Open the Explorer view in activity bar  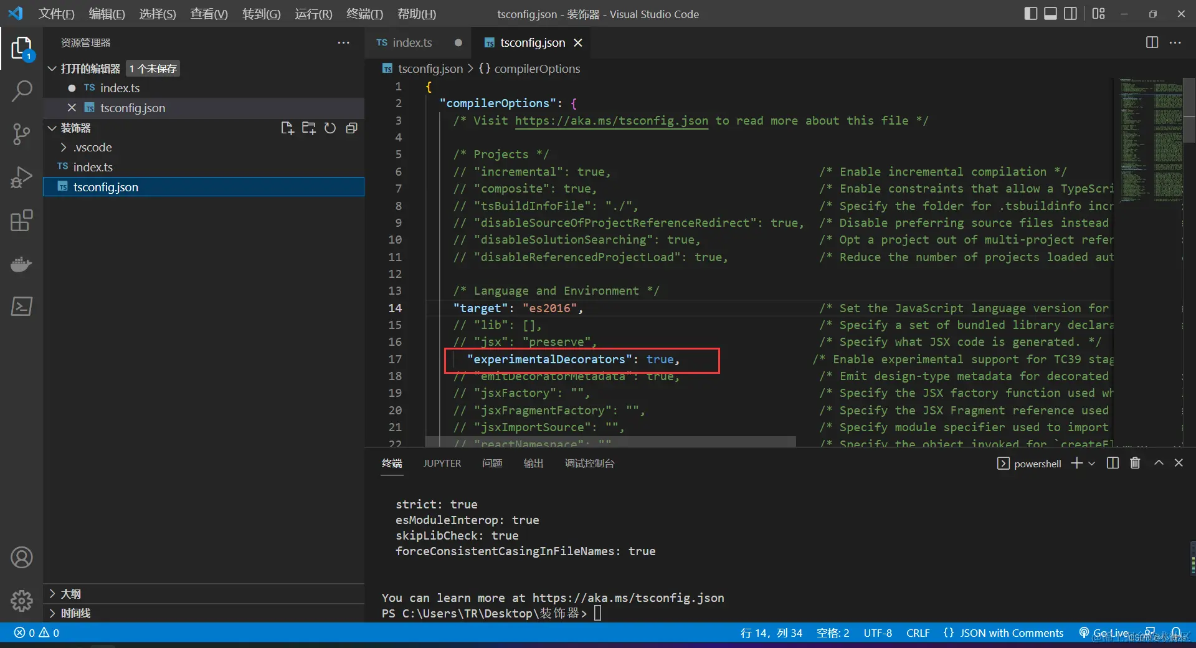22,48
